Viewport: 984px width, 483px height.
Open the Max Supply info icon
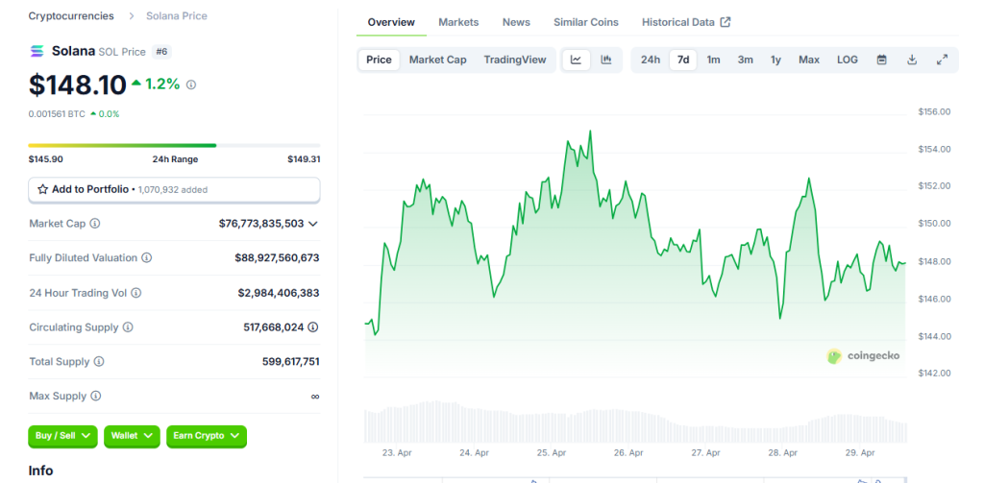(96, 397)
